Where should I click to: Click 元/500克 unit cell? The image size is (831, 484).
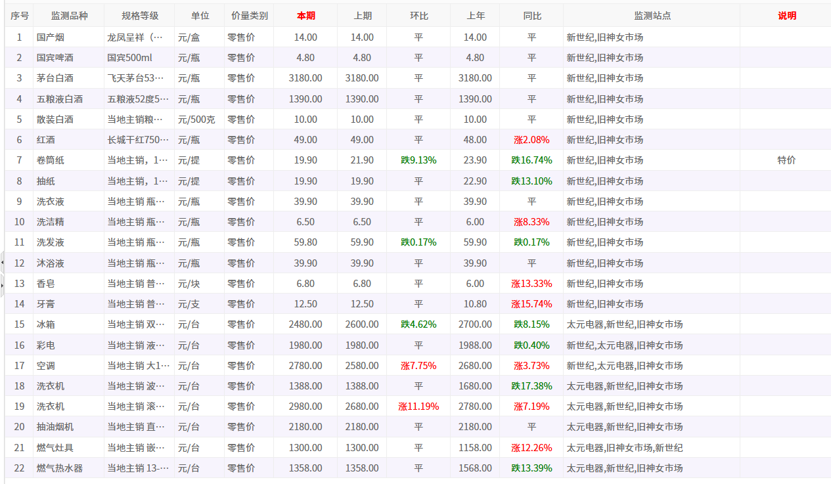click(x=200, y=120)
